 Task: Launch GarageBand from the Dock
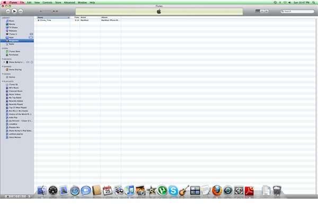pos(184,190)
